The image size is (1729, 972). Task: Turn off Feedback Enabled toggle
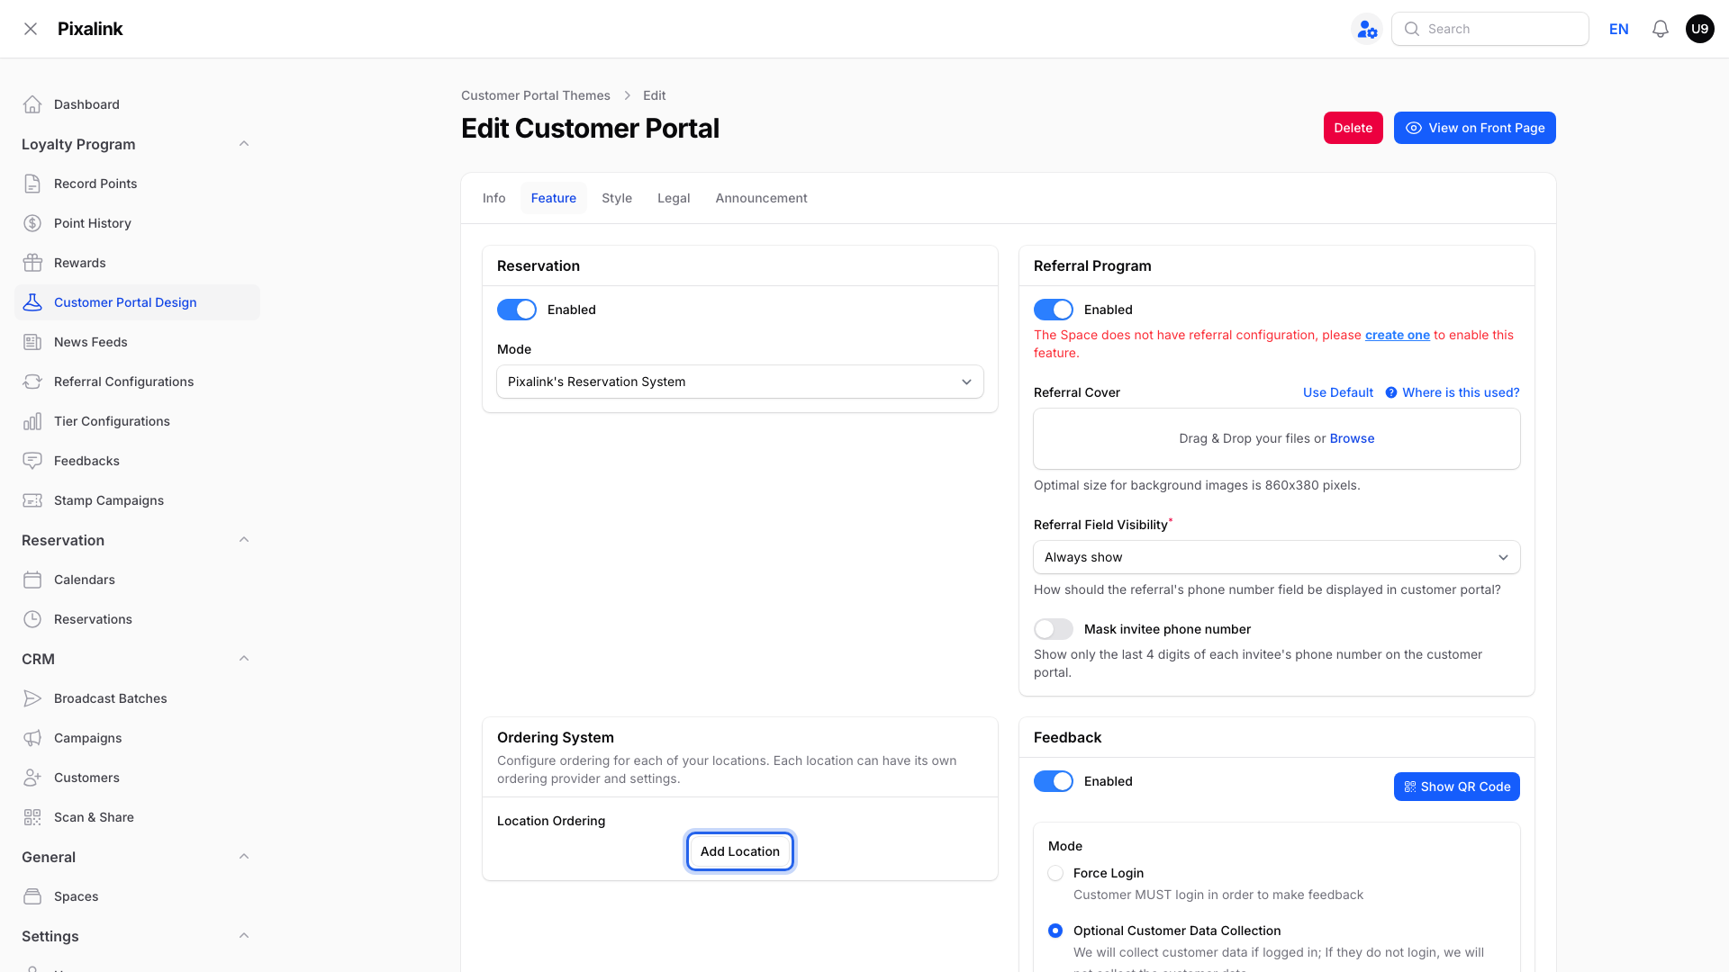[1054, 781]
